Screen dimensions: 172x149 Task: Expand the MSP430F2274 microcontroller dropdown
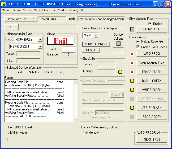[40, 46]
